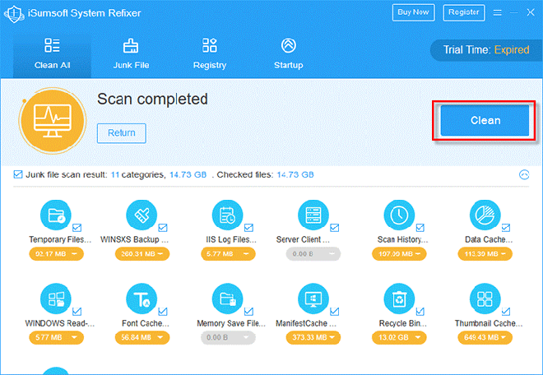This screenshot has height=375, width=543.
Task: Open the 373.33 MB ManifestCache dropdown
Action: pos(313,337)
